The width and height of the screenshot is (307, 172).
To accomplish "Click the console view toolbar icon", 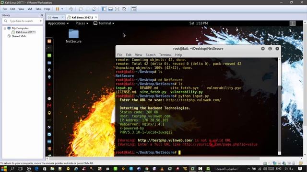I will click(133, 9).
